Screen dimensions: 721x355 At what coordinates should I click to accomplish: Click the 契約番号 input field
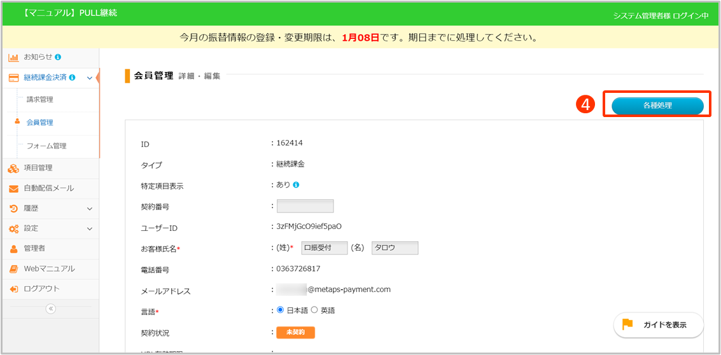pos(305,206)
